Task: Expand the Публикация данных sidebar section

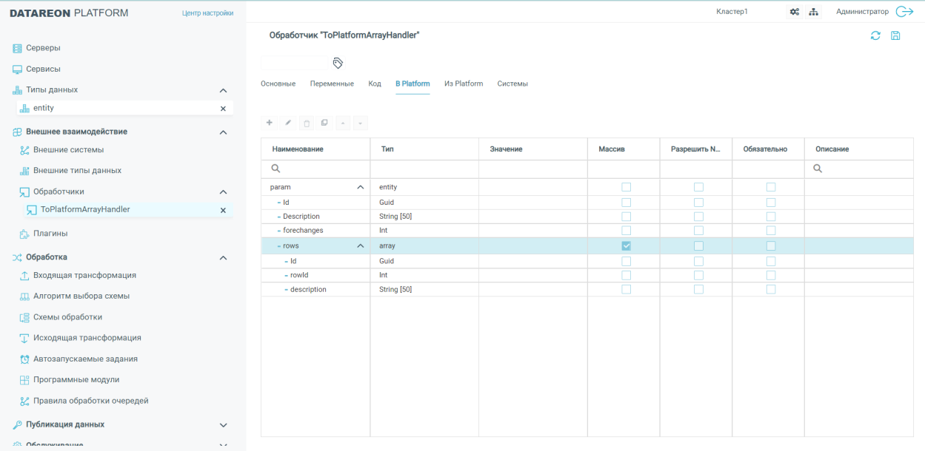Action: click(x=223, y=425)
